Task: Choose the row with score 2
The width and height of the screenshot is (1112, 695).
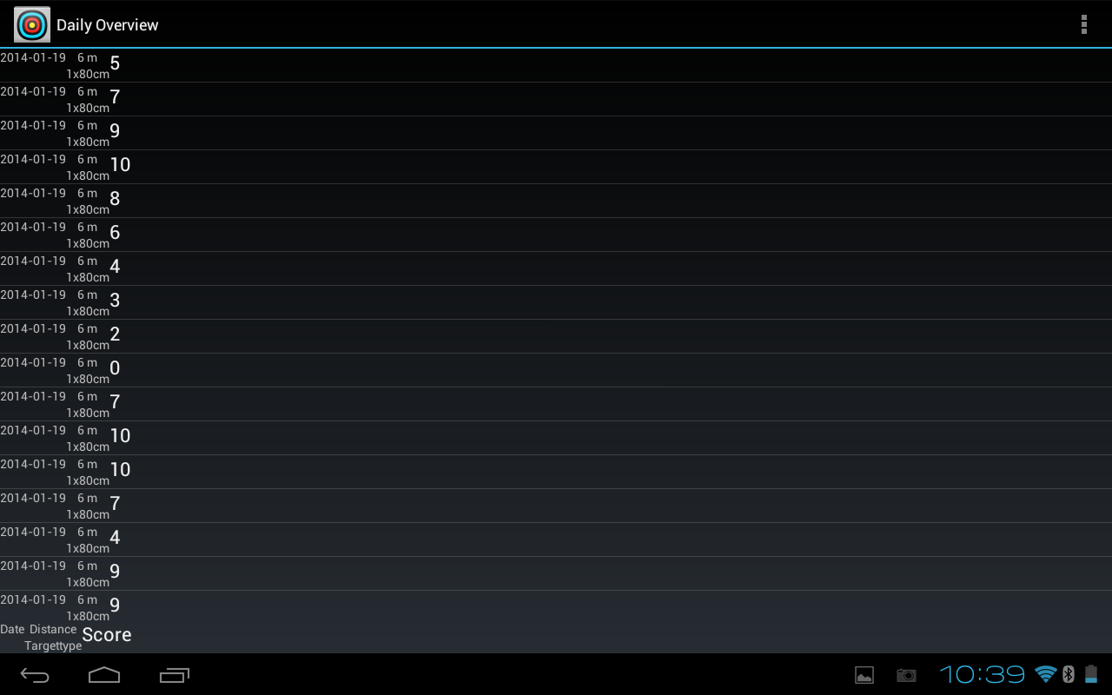Action: [556, 336]
